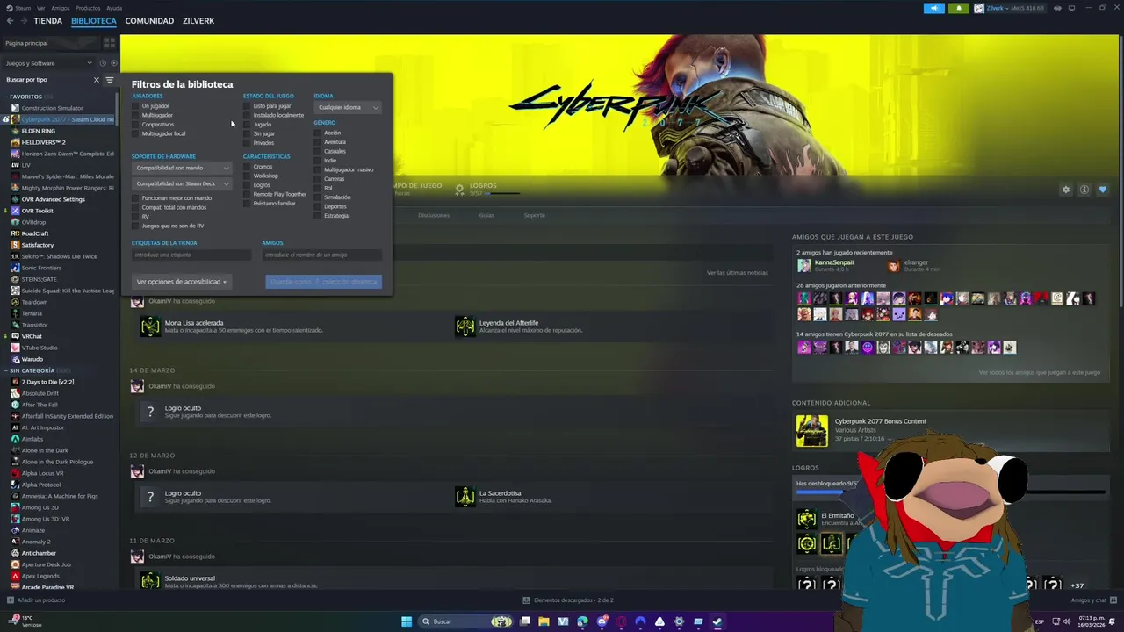Image resolution: width=1124 pixels, height=632 pixels.
Task: Open the Amigos menu
Action: tap(60, 8)
